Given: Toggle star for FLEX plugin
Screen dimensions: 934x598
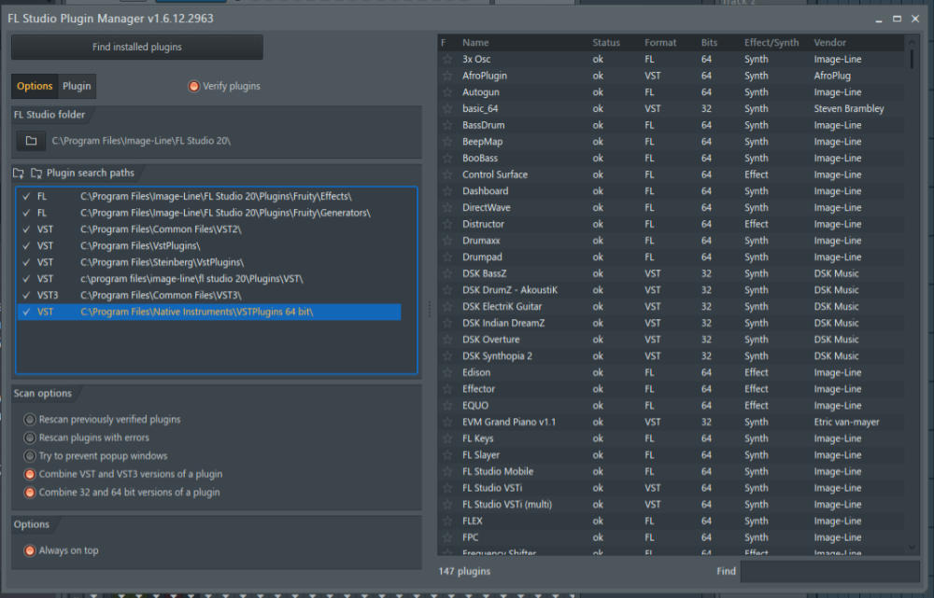Looking at the screenshot, I should (x=446, y=521).
